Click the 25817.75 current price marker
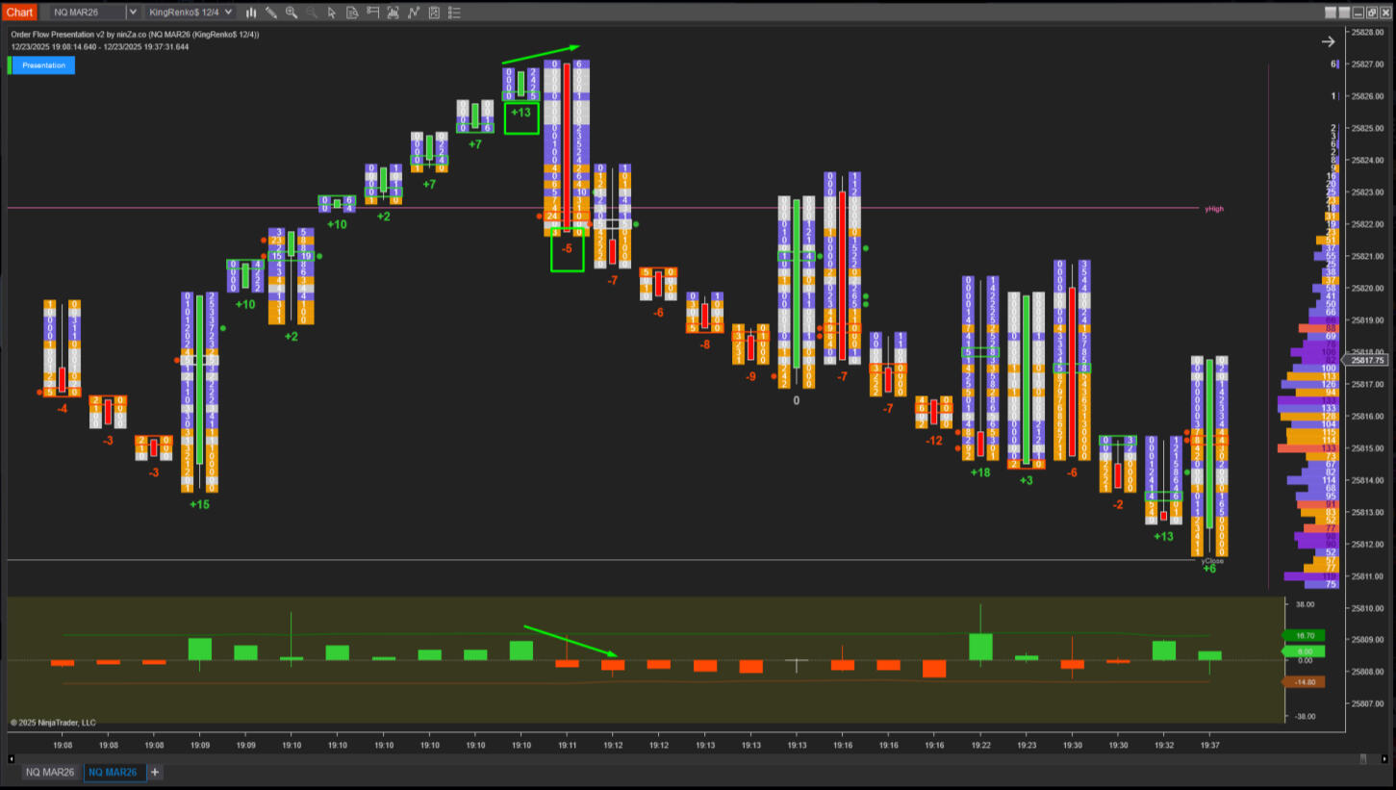The image size is (1396, 790). point(1367,360)
